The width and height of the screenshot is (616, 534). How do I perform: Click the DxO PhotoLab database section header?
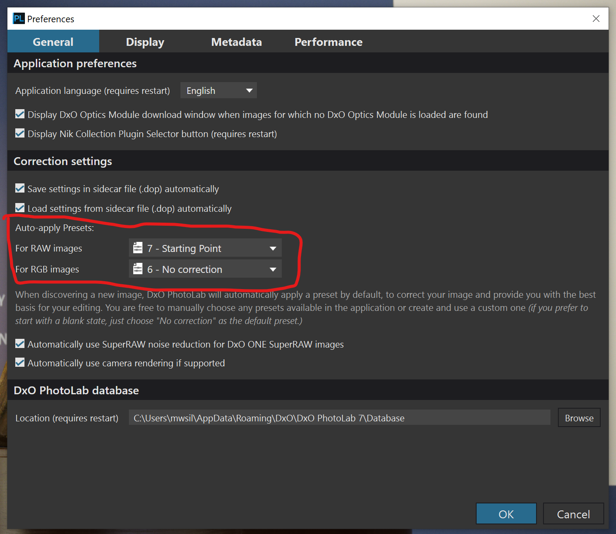(x=76, y=390)
